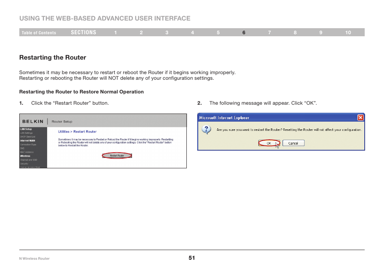
Task: Click the BELKIN logo
Action: point(33,122)
